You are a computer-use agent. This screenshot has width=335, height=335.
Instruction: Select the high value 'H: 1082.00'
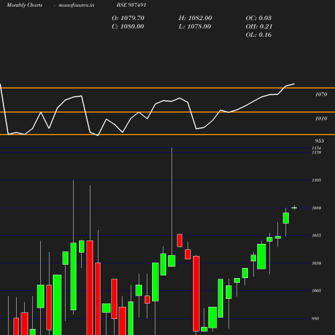(195, 18)
